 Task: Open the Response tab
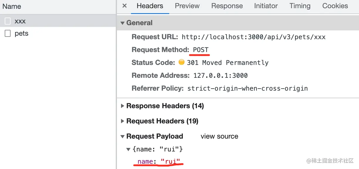(x=227, y=6)
